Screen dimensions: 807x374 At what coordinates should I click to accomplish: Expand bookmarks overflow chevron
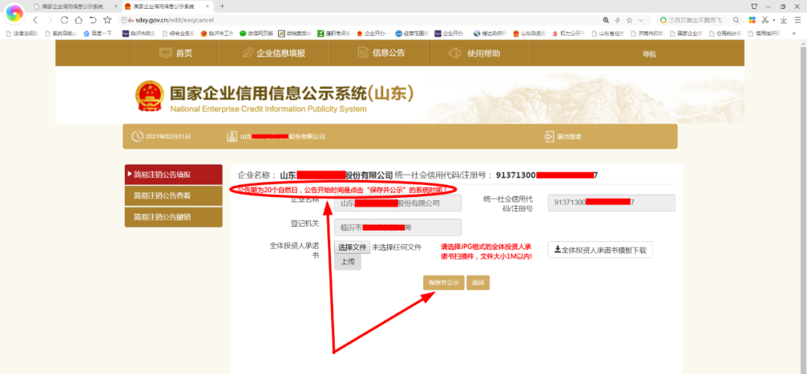pyautogui.click(x=794, y=34)
